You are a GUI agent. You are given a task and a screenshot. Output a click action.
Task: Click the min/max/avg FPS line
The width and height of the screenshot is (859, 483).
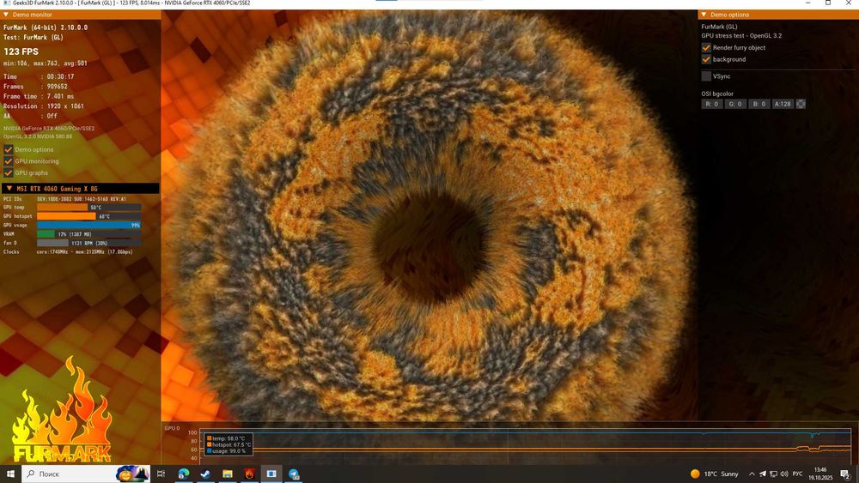coord(46,63)
